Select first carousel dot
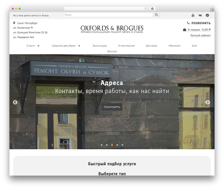 coord(102,145)
